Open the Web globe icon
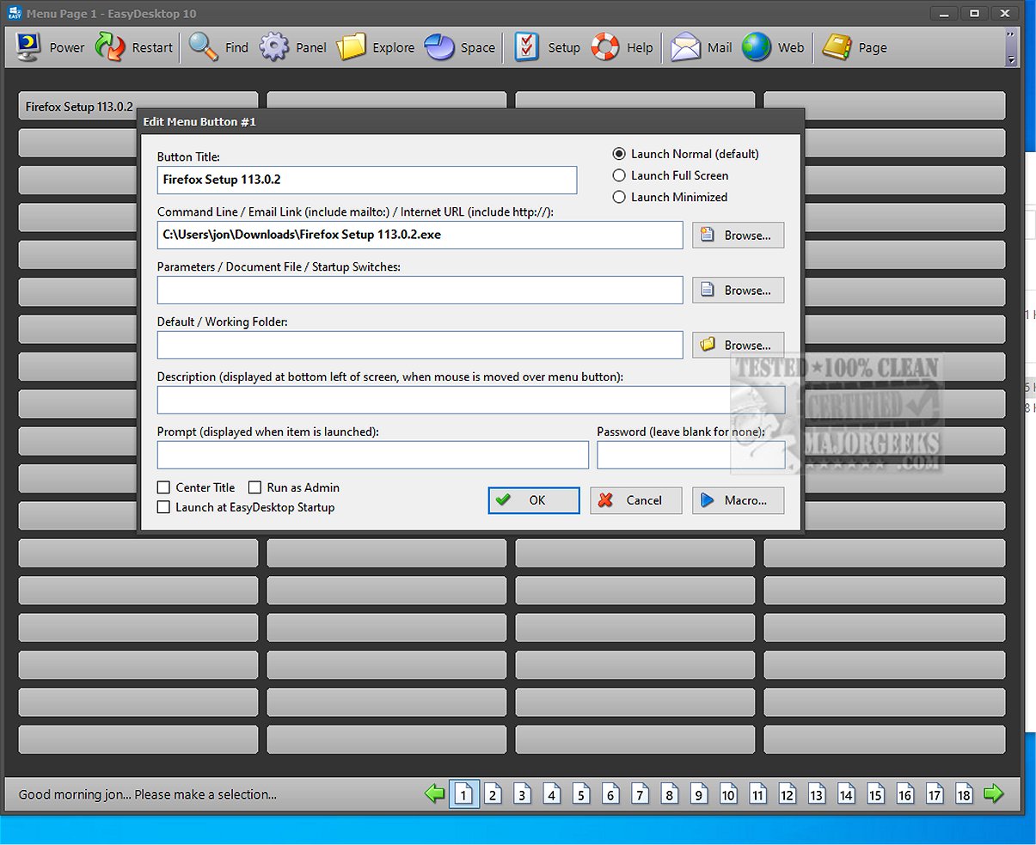 [x=757, y=47]
